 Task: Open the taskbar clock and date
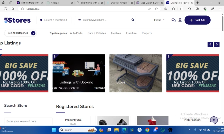coord(218,130)
